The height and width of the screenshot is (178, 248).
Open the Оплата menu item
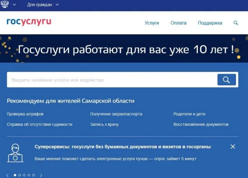pos(179,23)
